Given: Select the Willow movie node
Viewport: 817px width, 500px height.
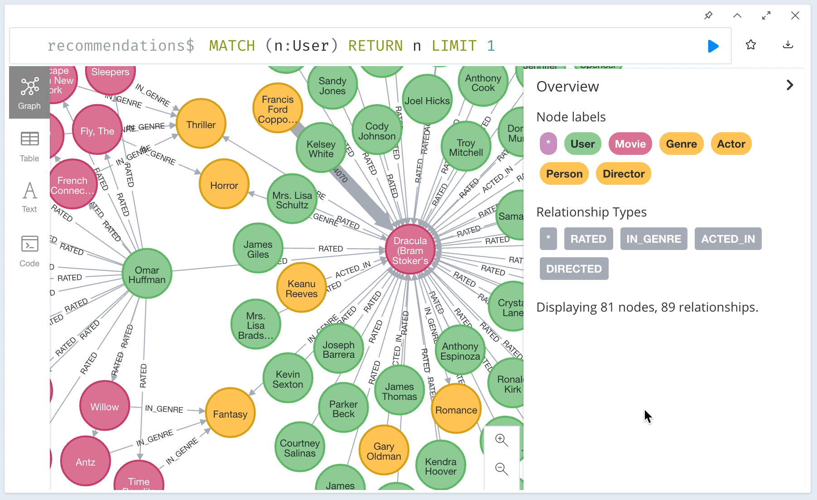Looking at the screenshot, I should click(105, 406).
